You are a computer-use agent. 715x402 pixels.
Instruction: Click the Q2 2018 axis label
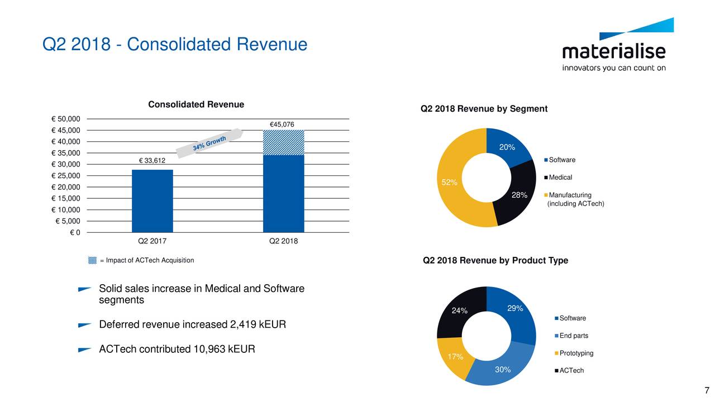coord(284,241)
